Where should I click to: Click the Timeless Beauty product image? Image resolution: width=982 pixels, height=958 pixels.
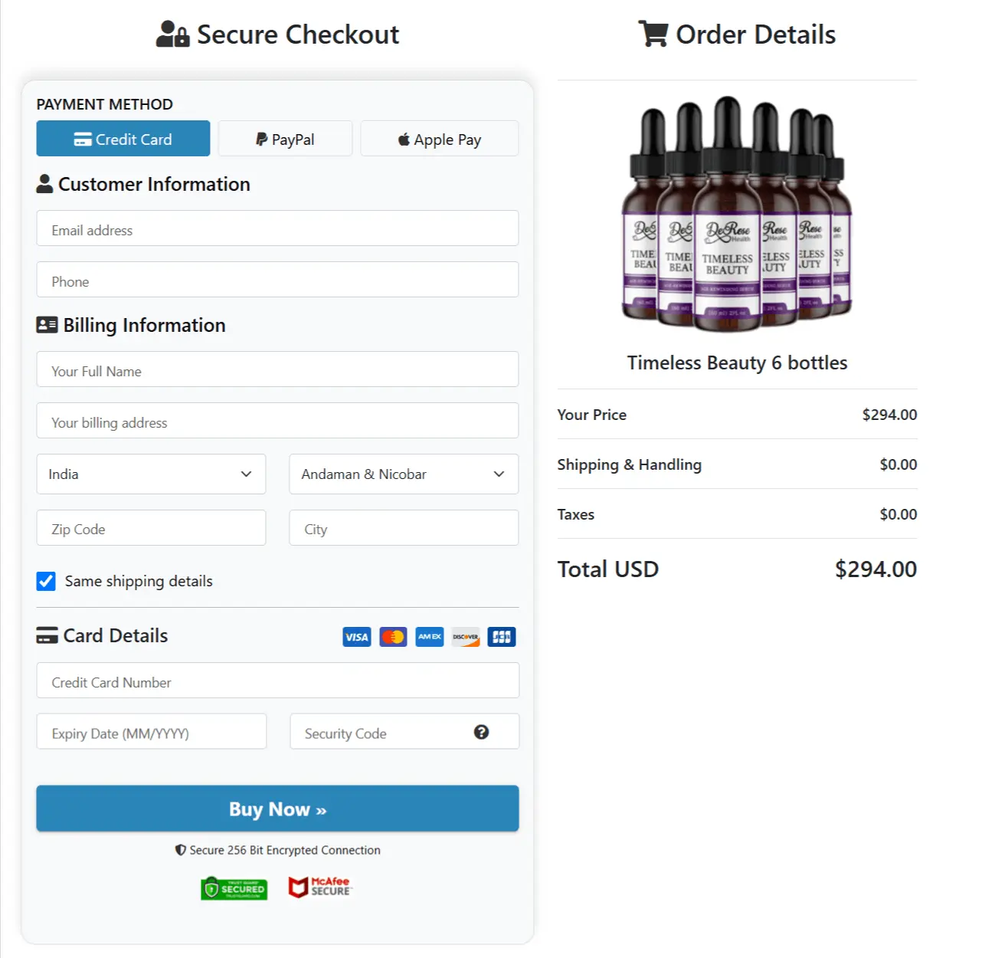737,215
